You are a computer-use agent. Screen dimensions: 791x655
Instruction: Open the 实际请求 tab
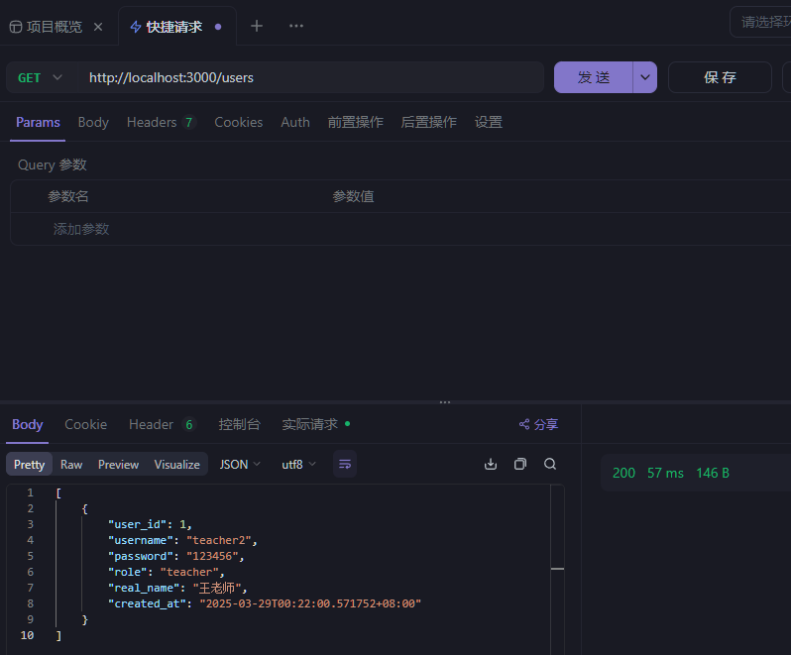315,424
